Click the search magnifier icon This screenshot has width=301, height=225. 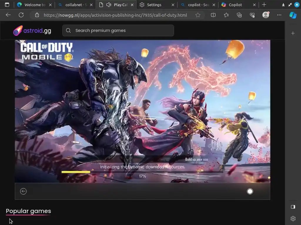pyautogui.click(x=68, y=30)
